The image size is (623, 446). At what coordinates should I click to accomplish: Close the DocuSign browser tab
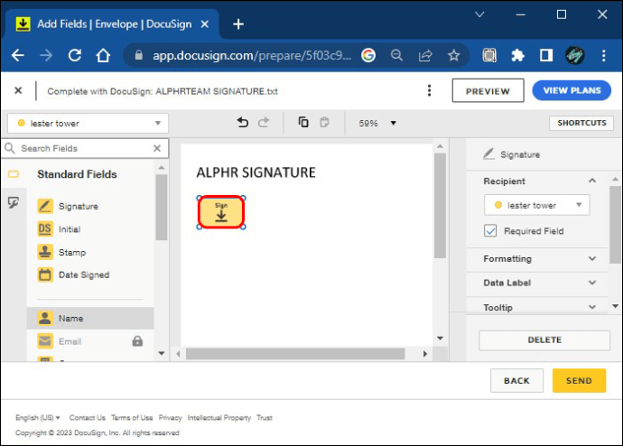[x=205, y=24]
